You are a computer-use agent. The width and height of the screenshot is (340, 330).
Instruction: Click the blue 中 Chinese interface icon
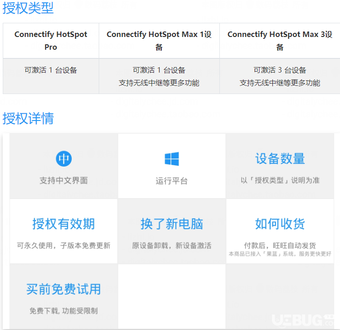click(x=64, y=158)
